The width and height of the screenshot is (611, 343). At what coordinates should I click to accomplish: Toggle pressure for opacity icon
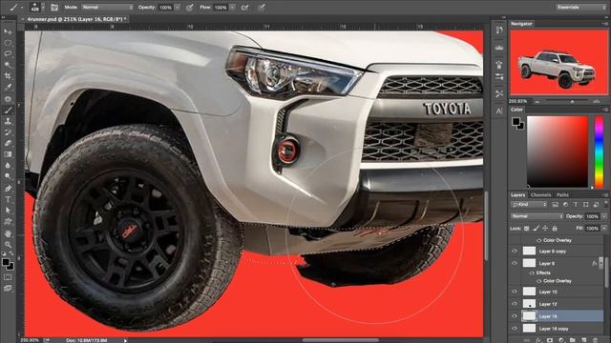pyautogui.click(x=189, y=8)
